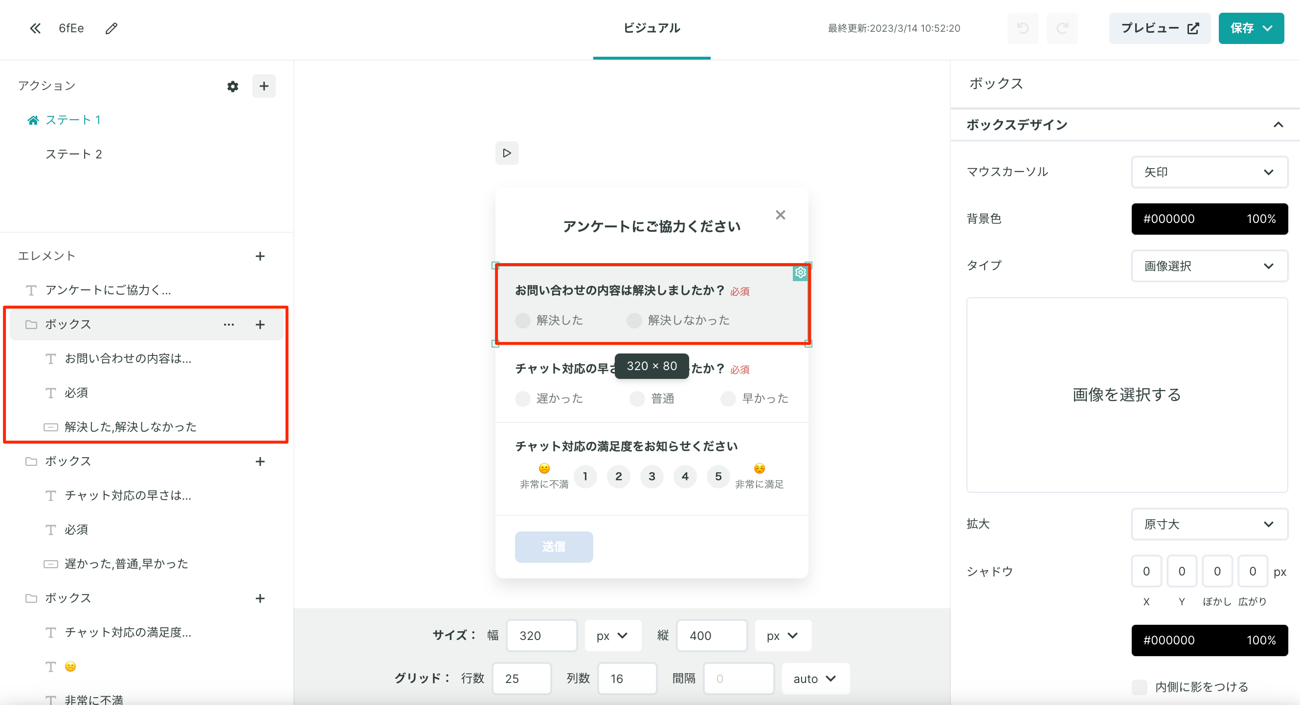Collapse the ボックスデザイン section
Viewport: 1300px width, 705px height.
click(1278, 125)
